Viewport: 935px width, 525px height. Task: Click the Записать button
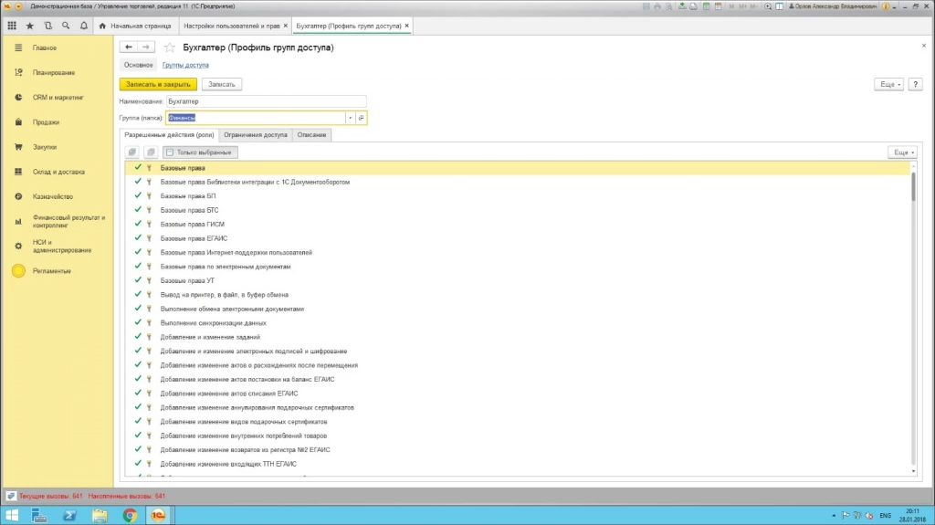click(221, 84)
